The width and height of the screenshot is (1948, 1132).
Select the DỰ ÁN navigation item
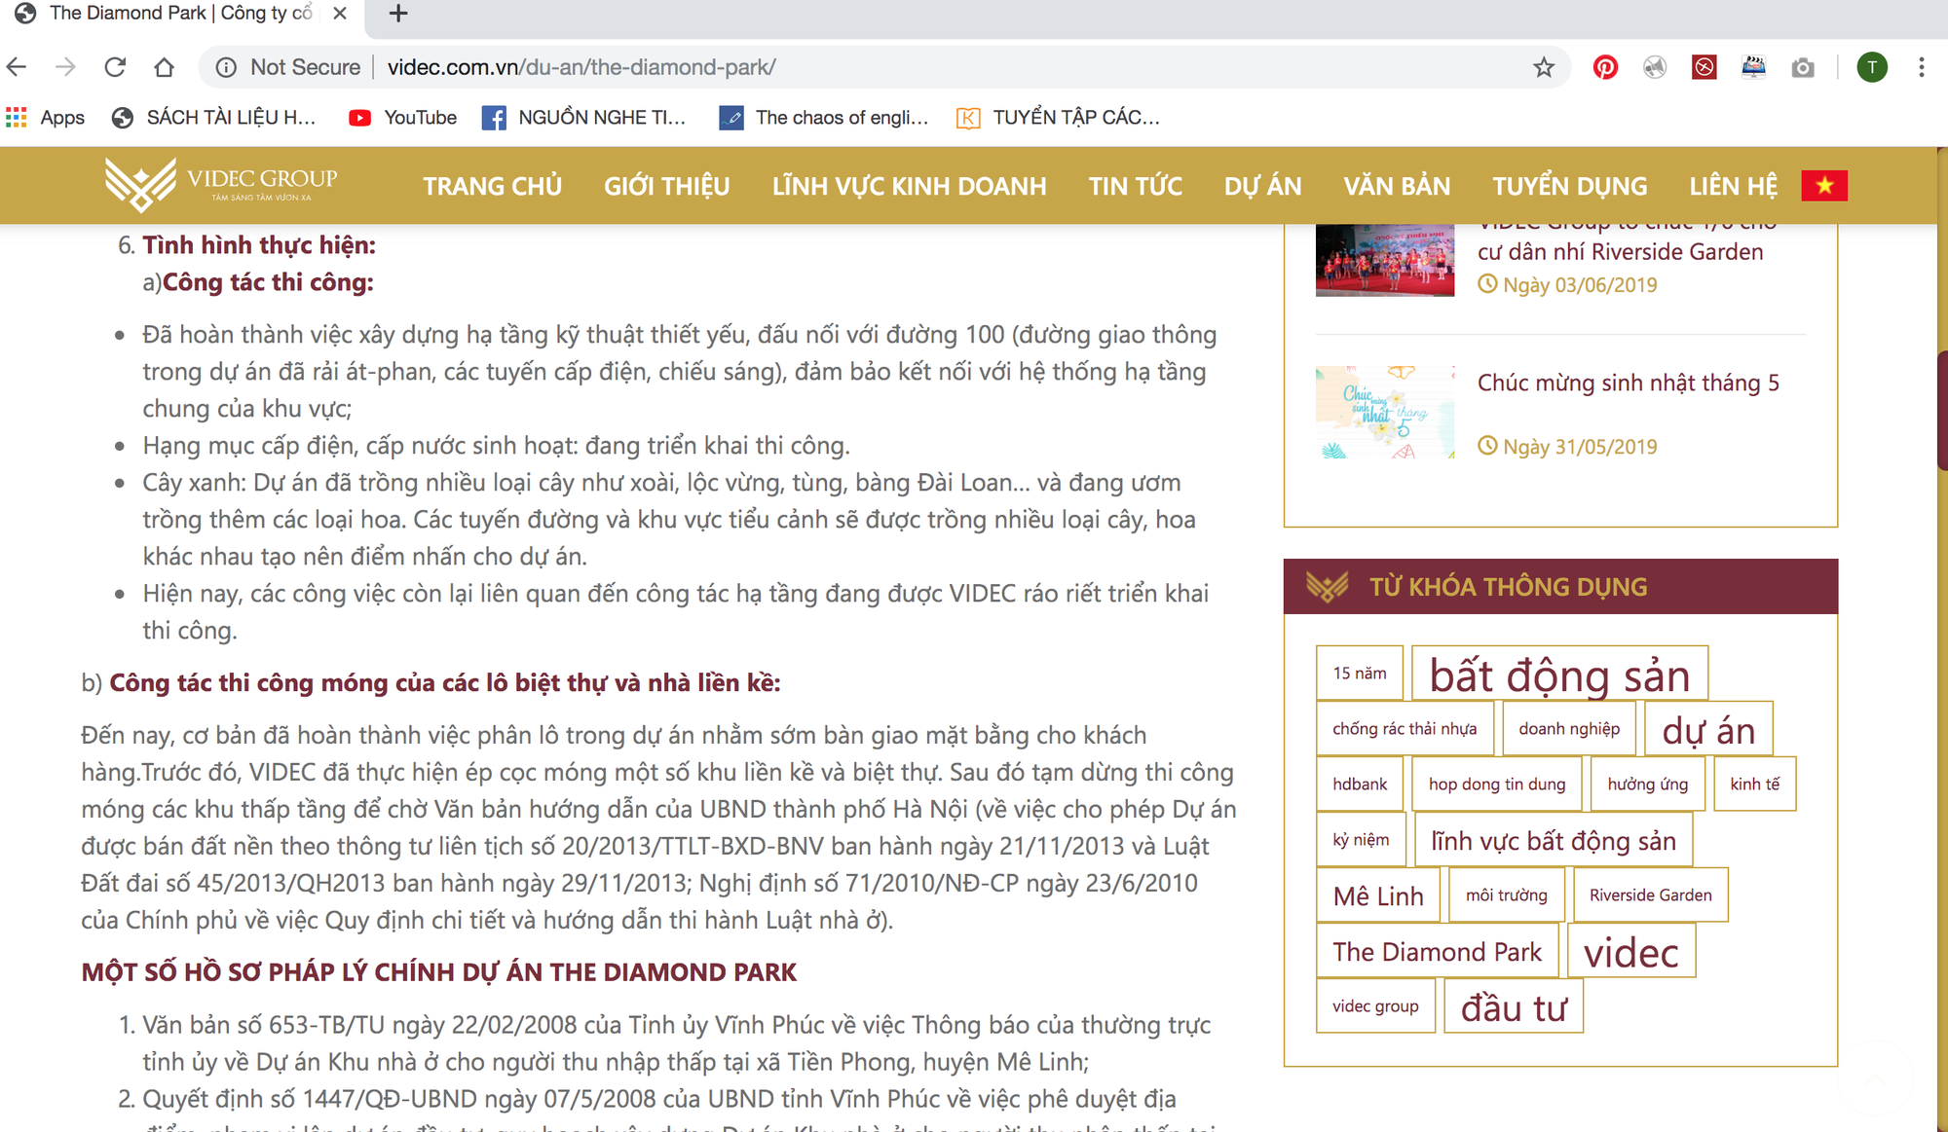(1262, 186)
